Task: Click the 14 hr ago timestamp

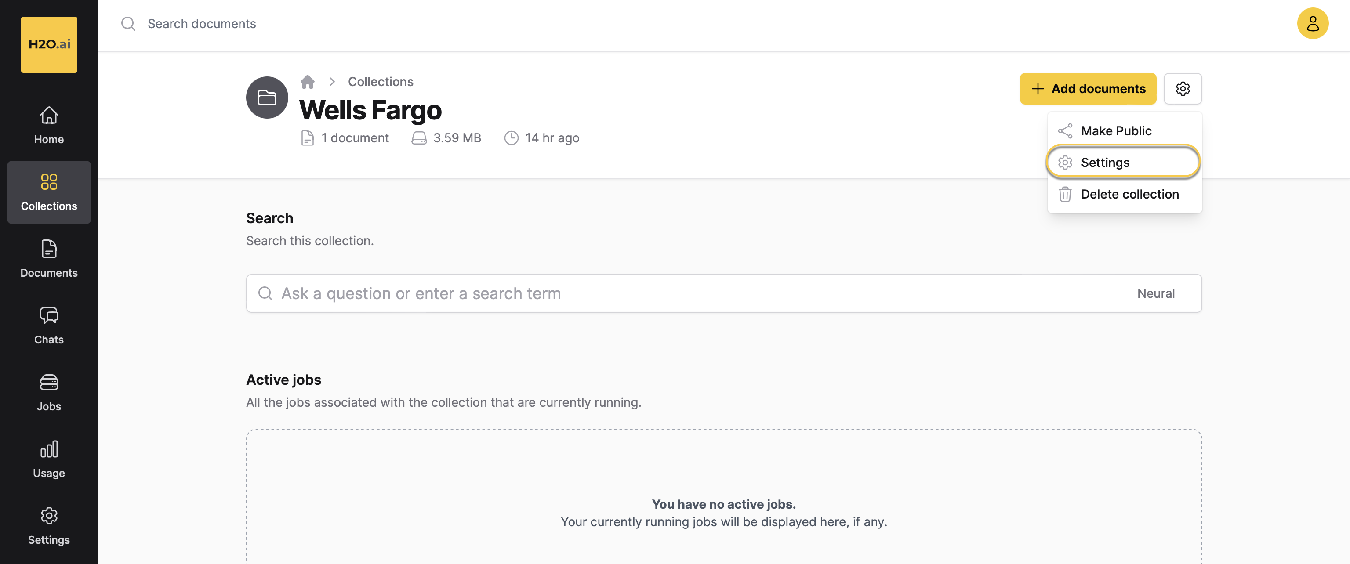Action: 552,138
